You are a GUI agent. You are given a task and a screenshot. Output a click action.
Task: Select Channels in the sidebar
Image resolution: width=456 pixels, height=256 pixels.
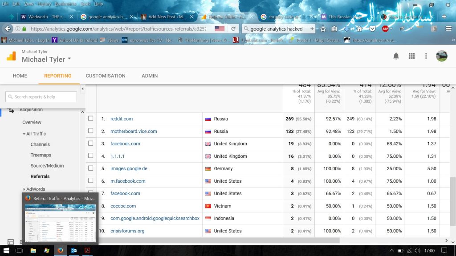40,144
